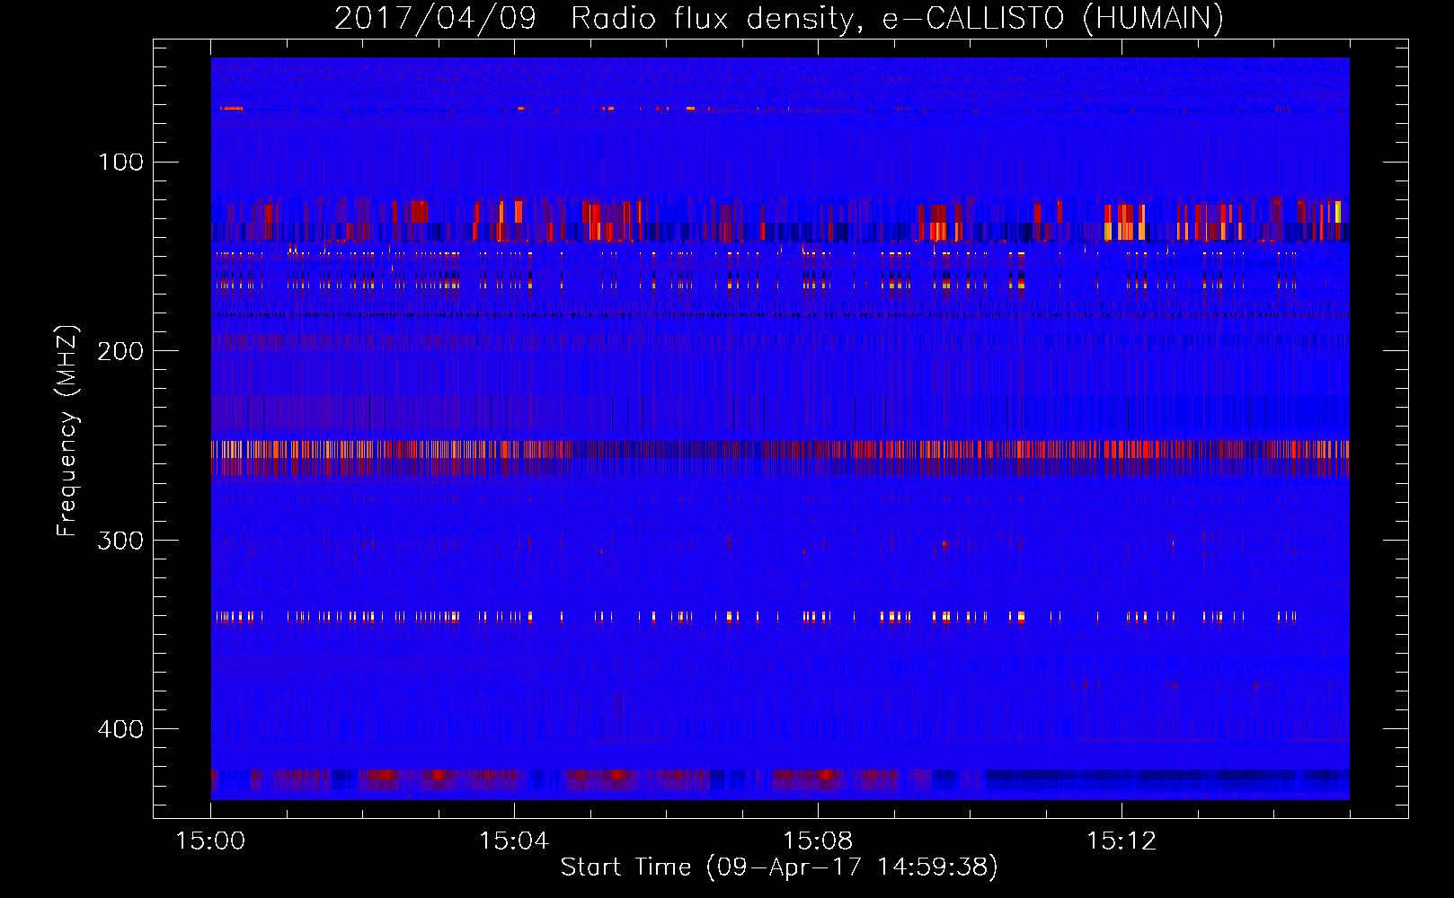
Task: Click the 15:12 time tick label
Action: click(1122, 841)
